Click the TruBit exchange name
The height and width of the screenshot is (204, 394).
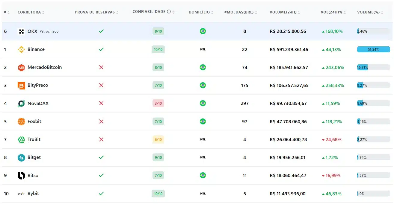point(34,139)
